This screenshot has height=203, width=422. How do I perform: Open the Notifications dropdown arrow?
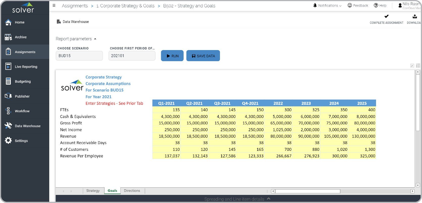tap(340, 6)
